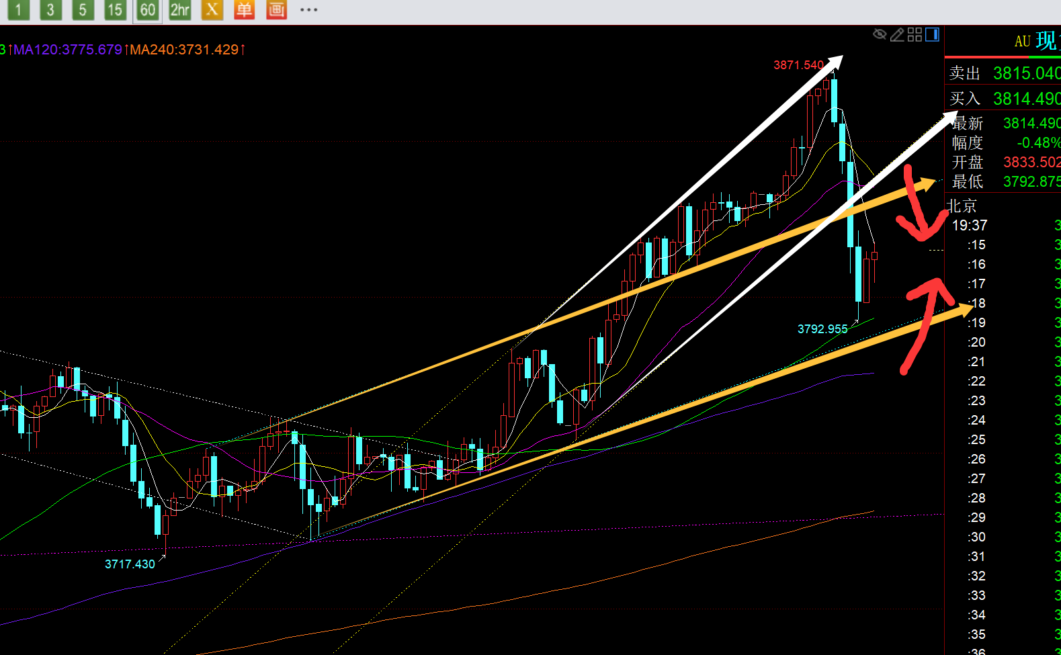Open the four-square multi-chart grid layout

click(x=915, y=34)
